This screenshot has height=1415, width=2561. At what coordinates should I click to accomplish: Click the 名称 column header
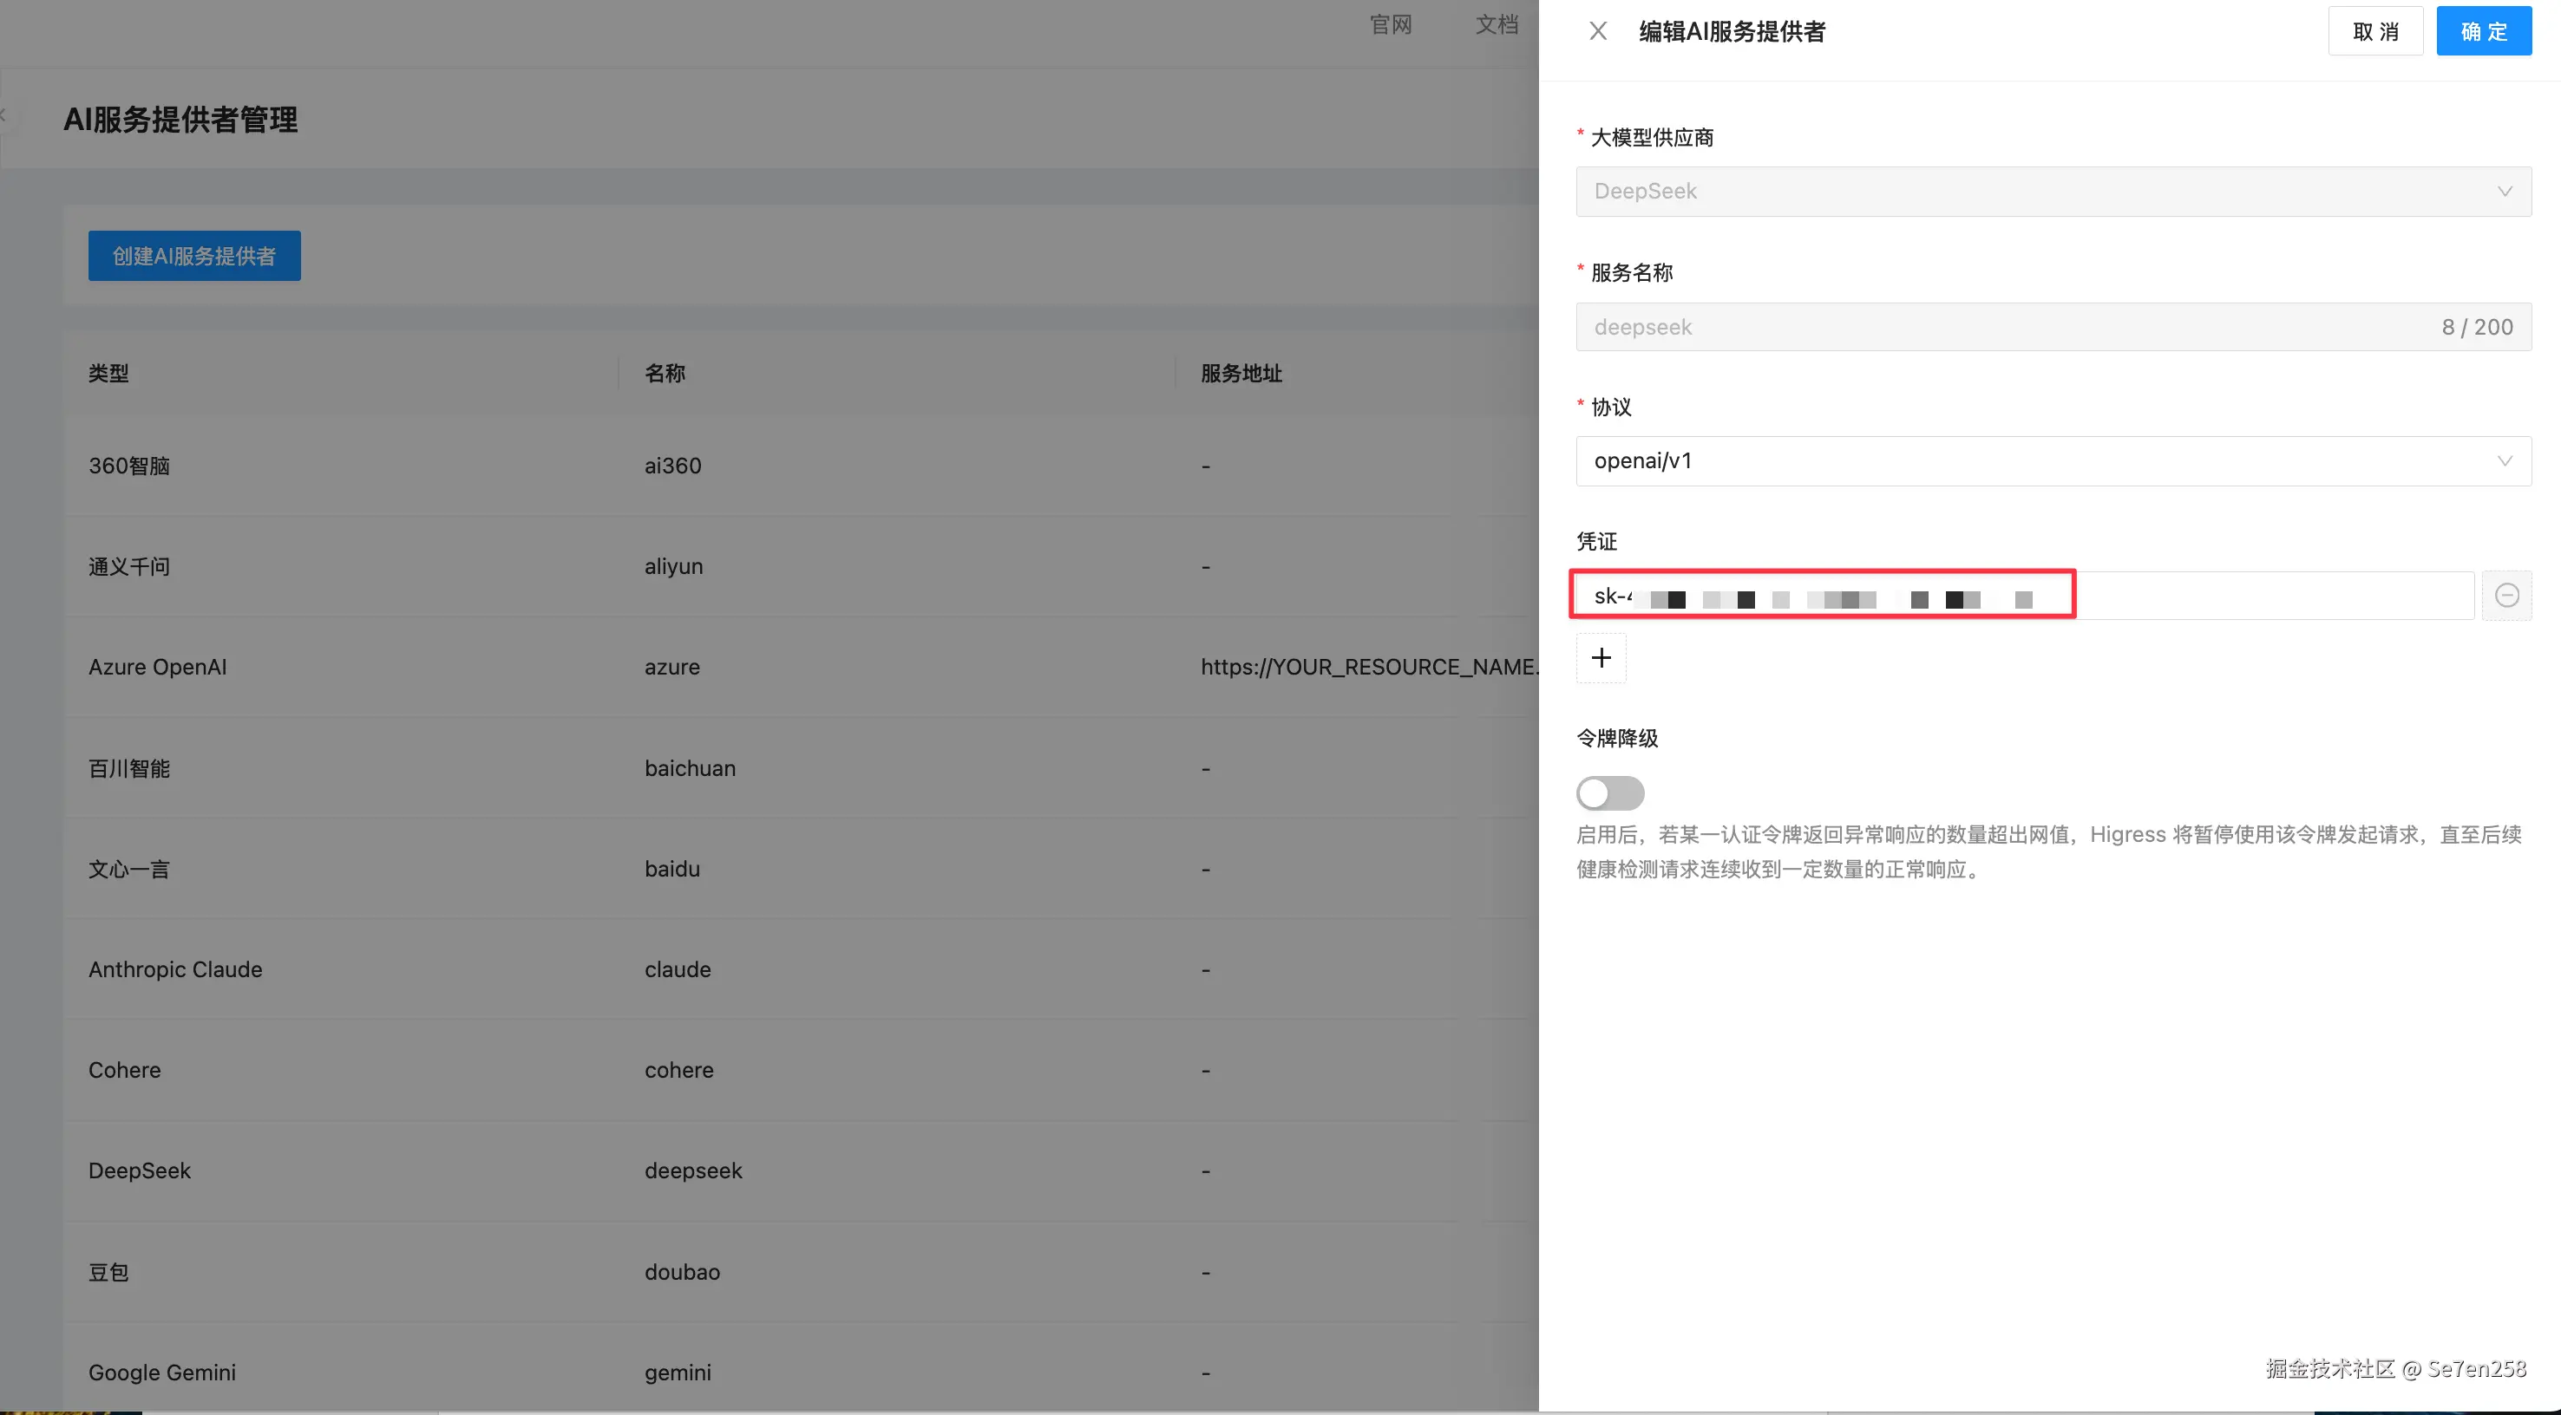point(665,374)
